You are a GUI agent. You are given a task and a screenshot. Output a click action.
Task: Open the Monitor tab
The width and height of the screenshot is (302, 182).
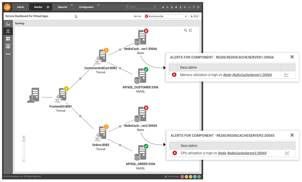point(38,7)
